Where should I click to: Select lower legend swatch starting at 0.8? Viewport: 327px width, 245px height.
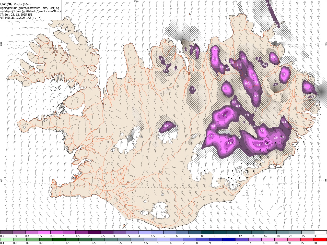pos(46,240)
